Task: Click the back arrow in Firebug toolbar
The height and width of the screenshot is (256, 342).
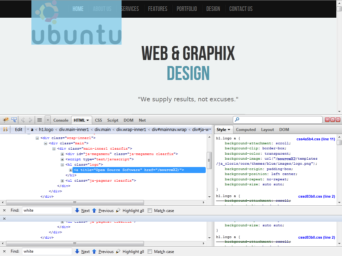Action: [23, 120]
